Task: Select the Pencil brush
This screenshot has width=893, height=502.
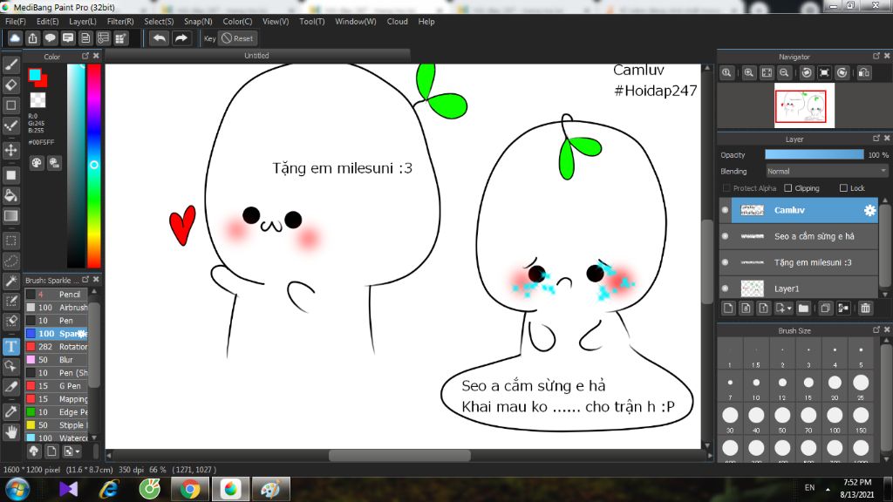Action: pos(57,295)
